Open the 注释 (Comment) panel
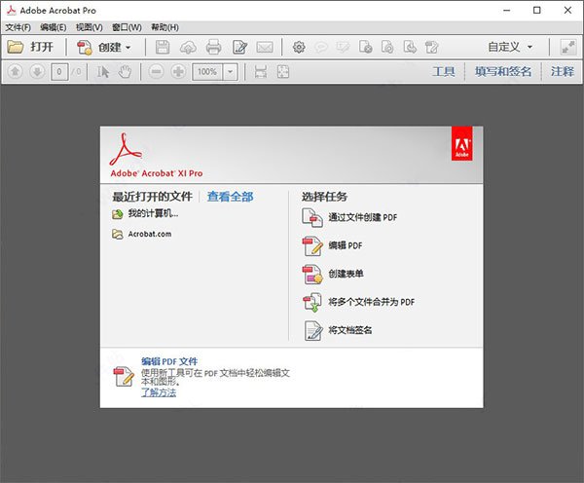This screenshot has height=483, width=584. pos(562,71)
